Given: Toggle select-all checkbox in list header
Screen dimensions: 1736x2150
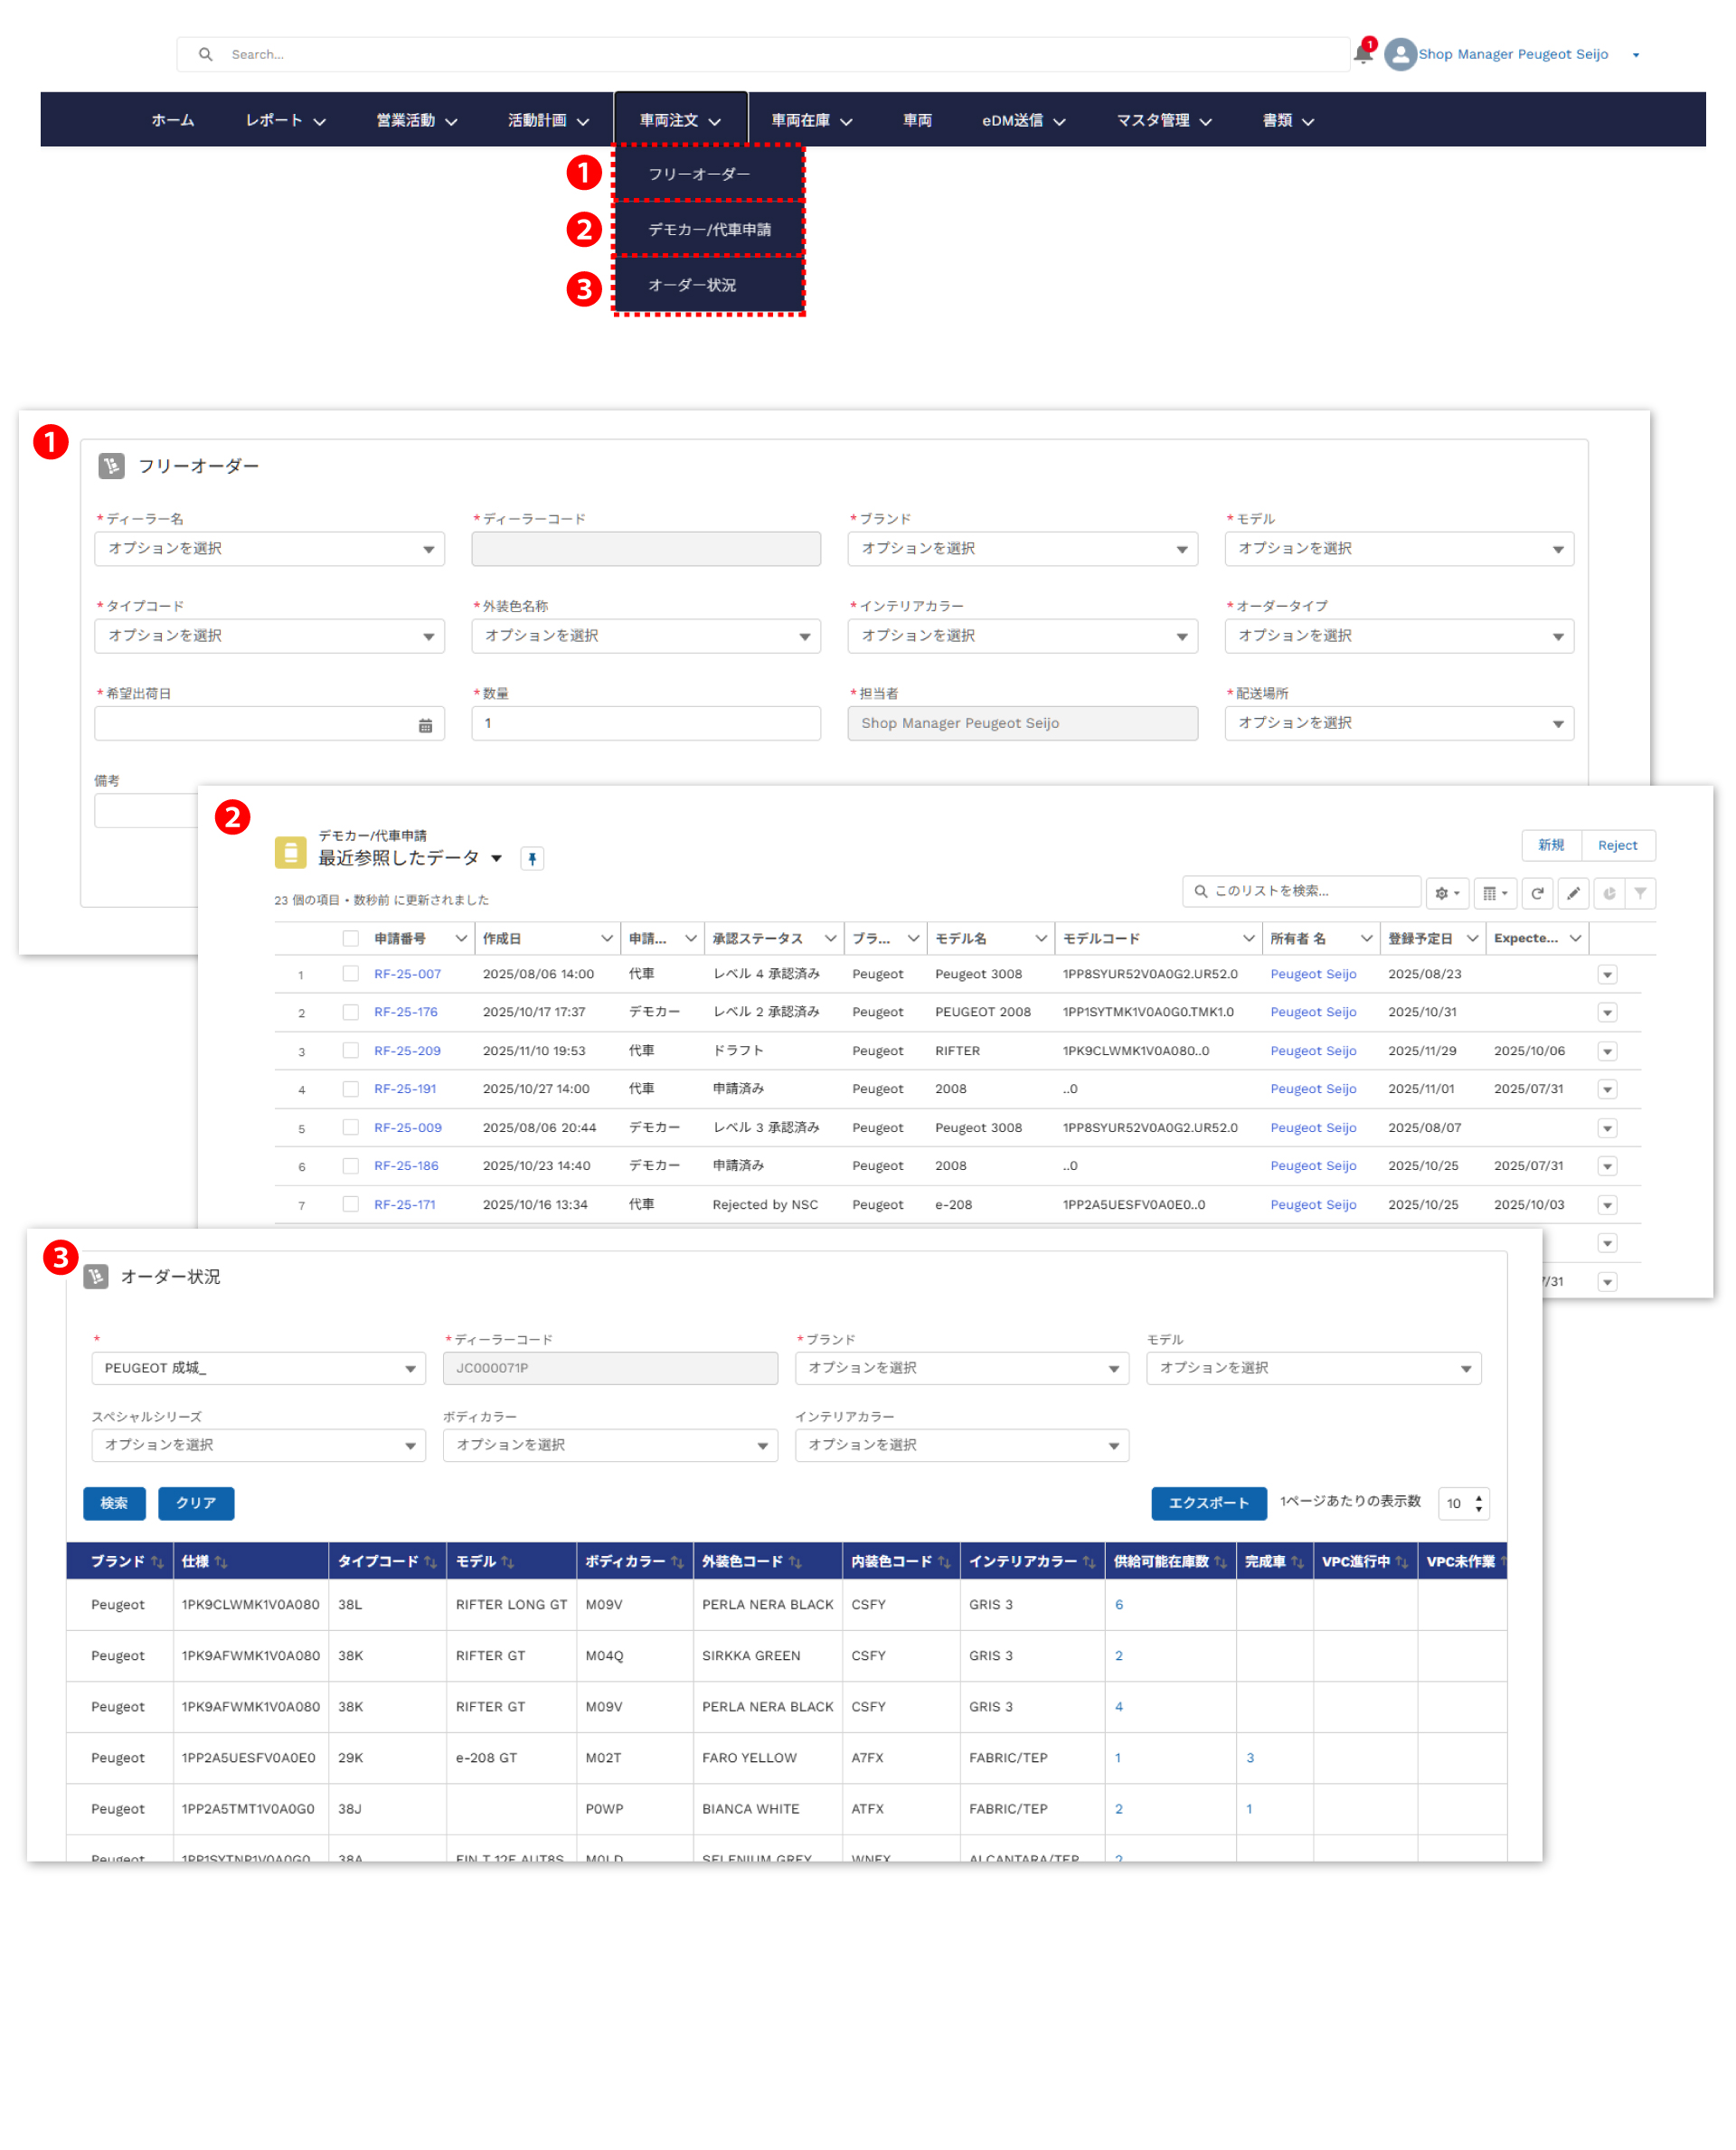Looking at the screenshot, I should [x=350, y=938].
